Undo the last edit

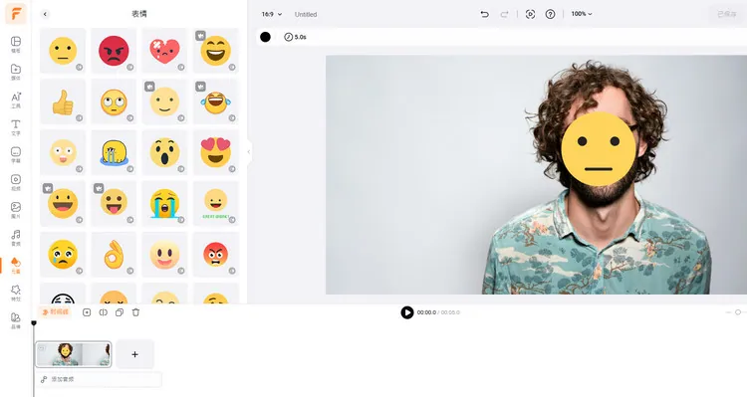[484, 14]
